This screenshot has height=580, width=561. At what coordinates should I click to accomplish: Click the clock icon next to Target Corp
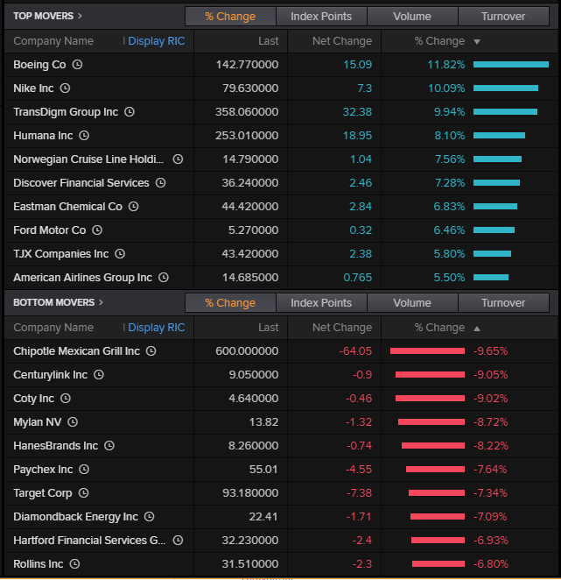84,493
